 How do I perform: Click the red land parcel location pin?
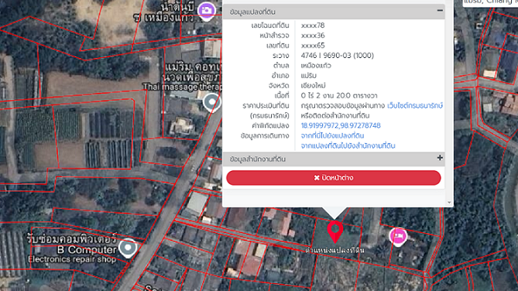point(335,231)
